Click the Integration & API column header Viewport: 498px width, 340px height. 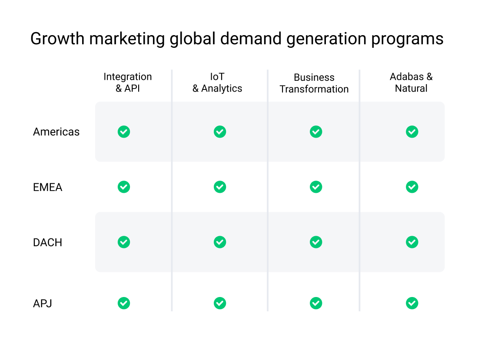[128, 83]
